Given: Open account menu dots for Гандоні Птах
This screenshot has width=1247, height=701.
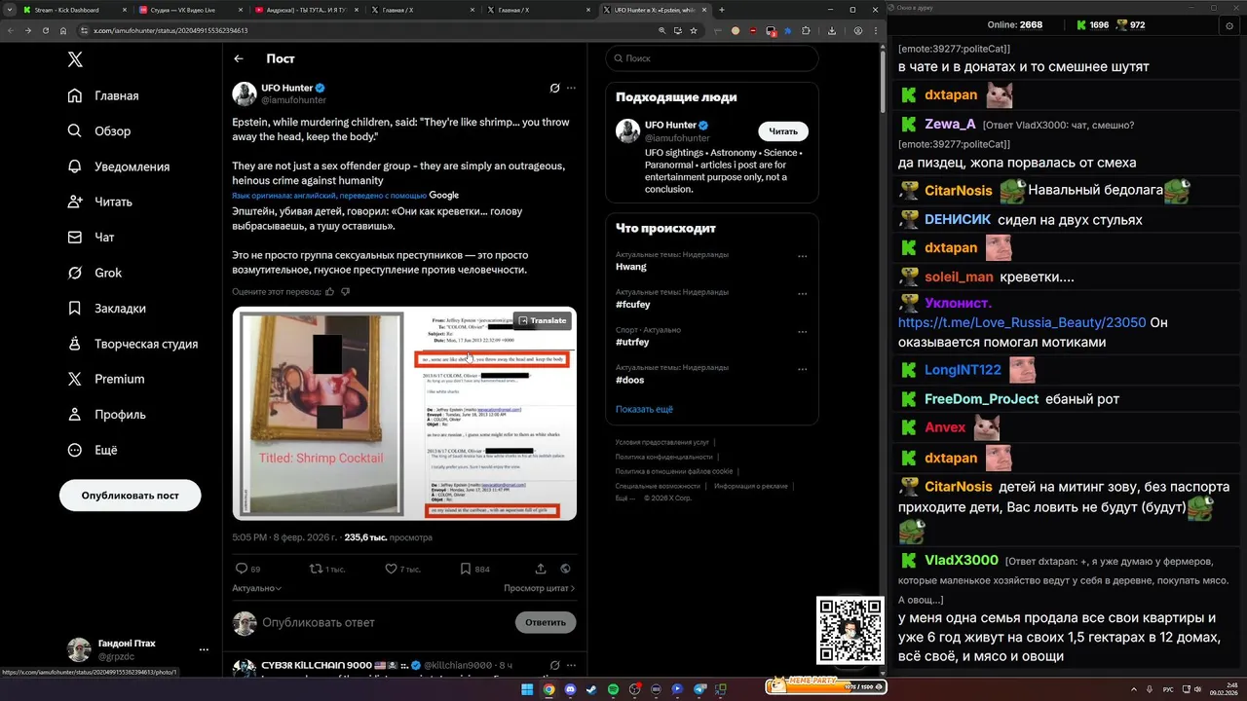Looking at the screenshot, I should pos(204,649).
